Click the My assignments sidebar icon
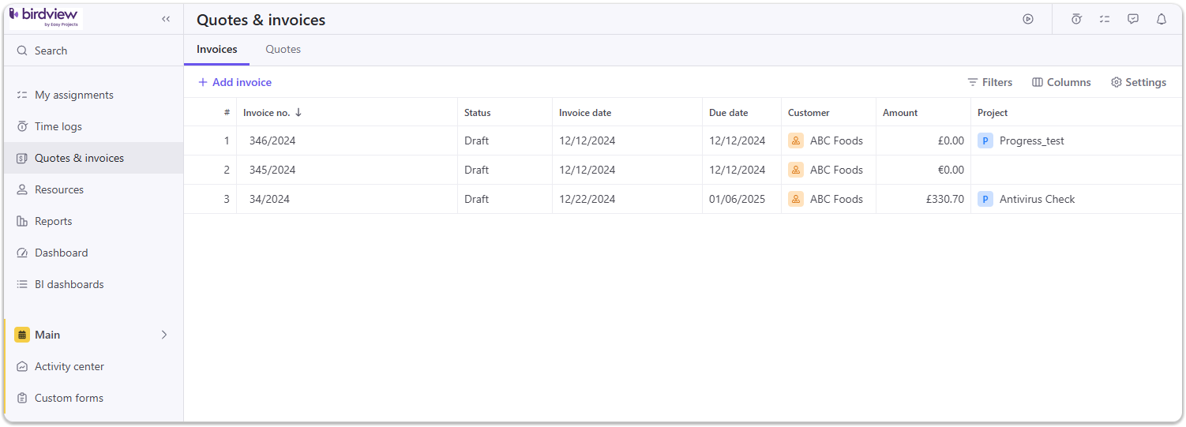This screenshot has width=1186, height=427. 22,95
